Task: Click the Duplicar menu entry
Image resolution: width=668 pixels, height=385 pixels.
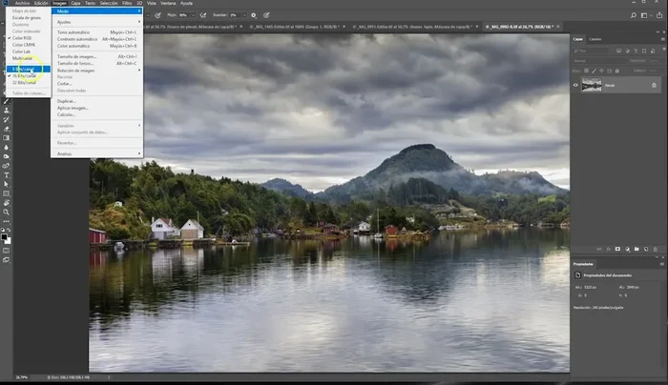Action: [66, 100]
